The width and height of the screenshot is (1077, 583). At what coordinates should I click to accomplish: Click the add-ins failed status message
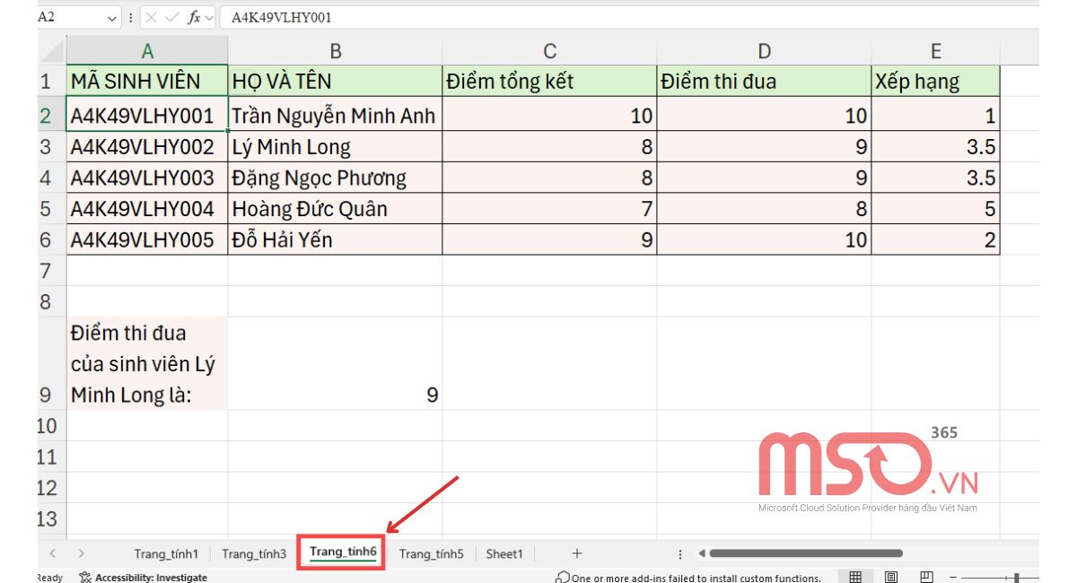[688, 578]
